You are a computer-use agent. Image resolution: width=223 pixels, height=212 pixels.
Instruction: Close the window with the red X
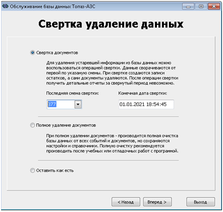[214, 7]
